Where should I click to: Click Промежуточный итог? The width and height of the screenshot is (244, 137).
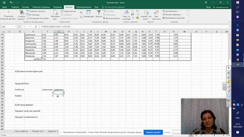pyautogui.click(x=173, y=18)
